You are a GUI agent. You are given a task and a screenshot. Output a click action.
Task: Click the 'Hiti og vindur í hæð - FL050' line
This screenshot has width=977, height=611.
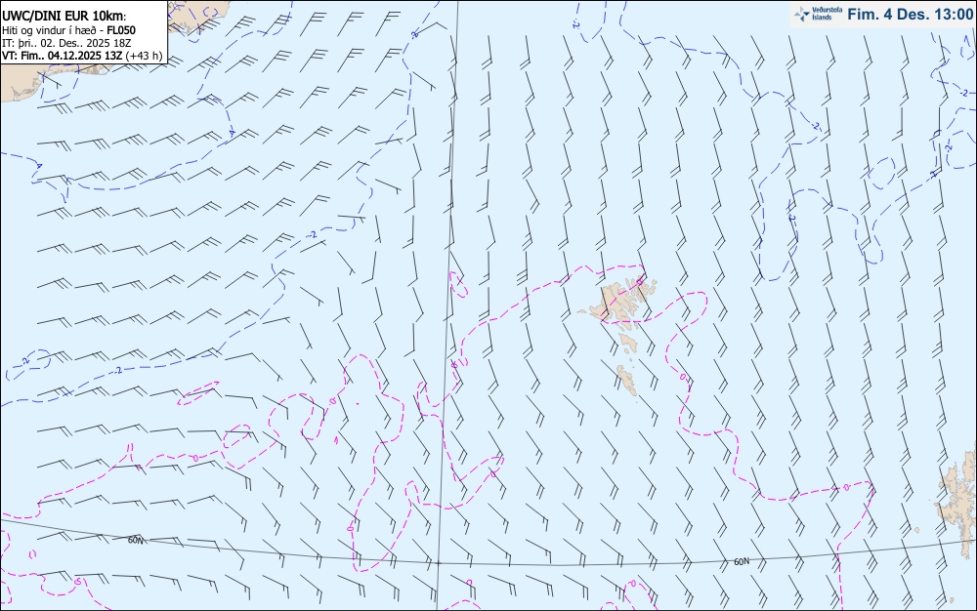(x=68, y=30)
